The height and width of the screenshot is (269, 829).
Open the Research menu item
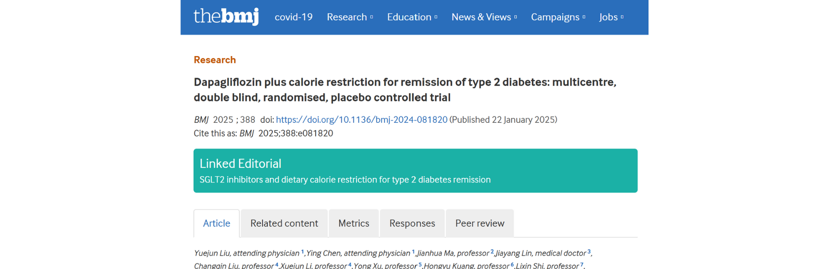(x=347, y=17)
